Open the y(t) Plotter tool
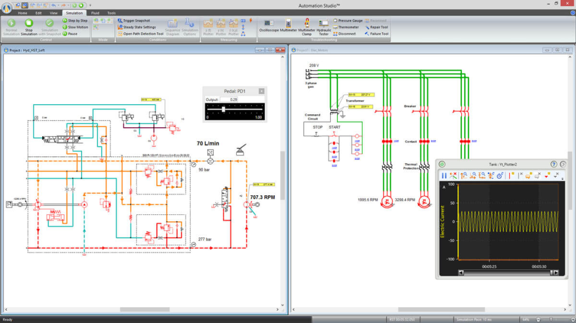 tap(208, 28)
